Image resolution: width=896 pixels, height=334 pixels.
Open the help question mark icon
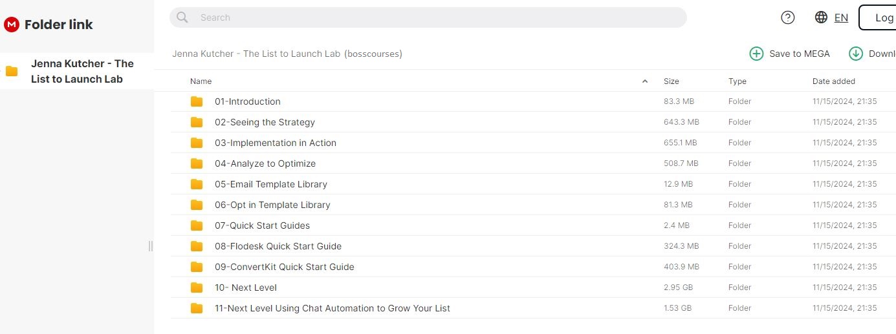pos(787,17)
